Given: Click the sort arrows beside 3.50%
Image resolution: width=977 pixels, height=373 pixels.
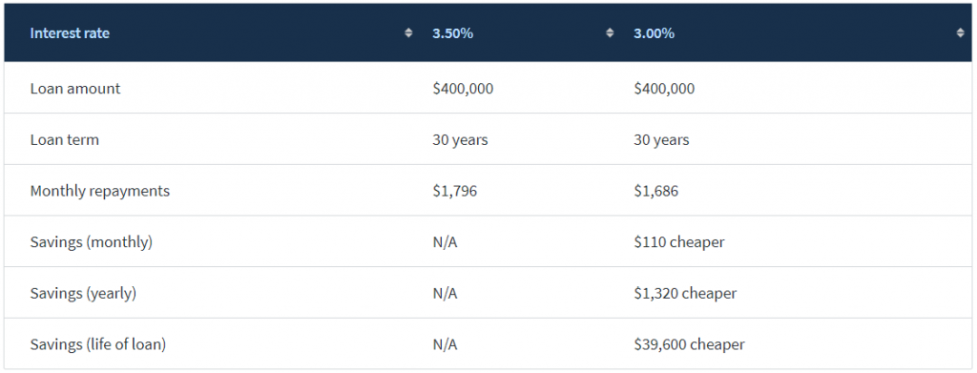Looking at the screenshot, I should coord(610,33).
